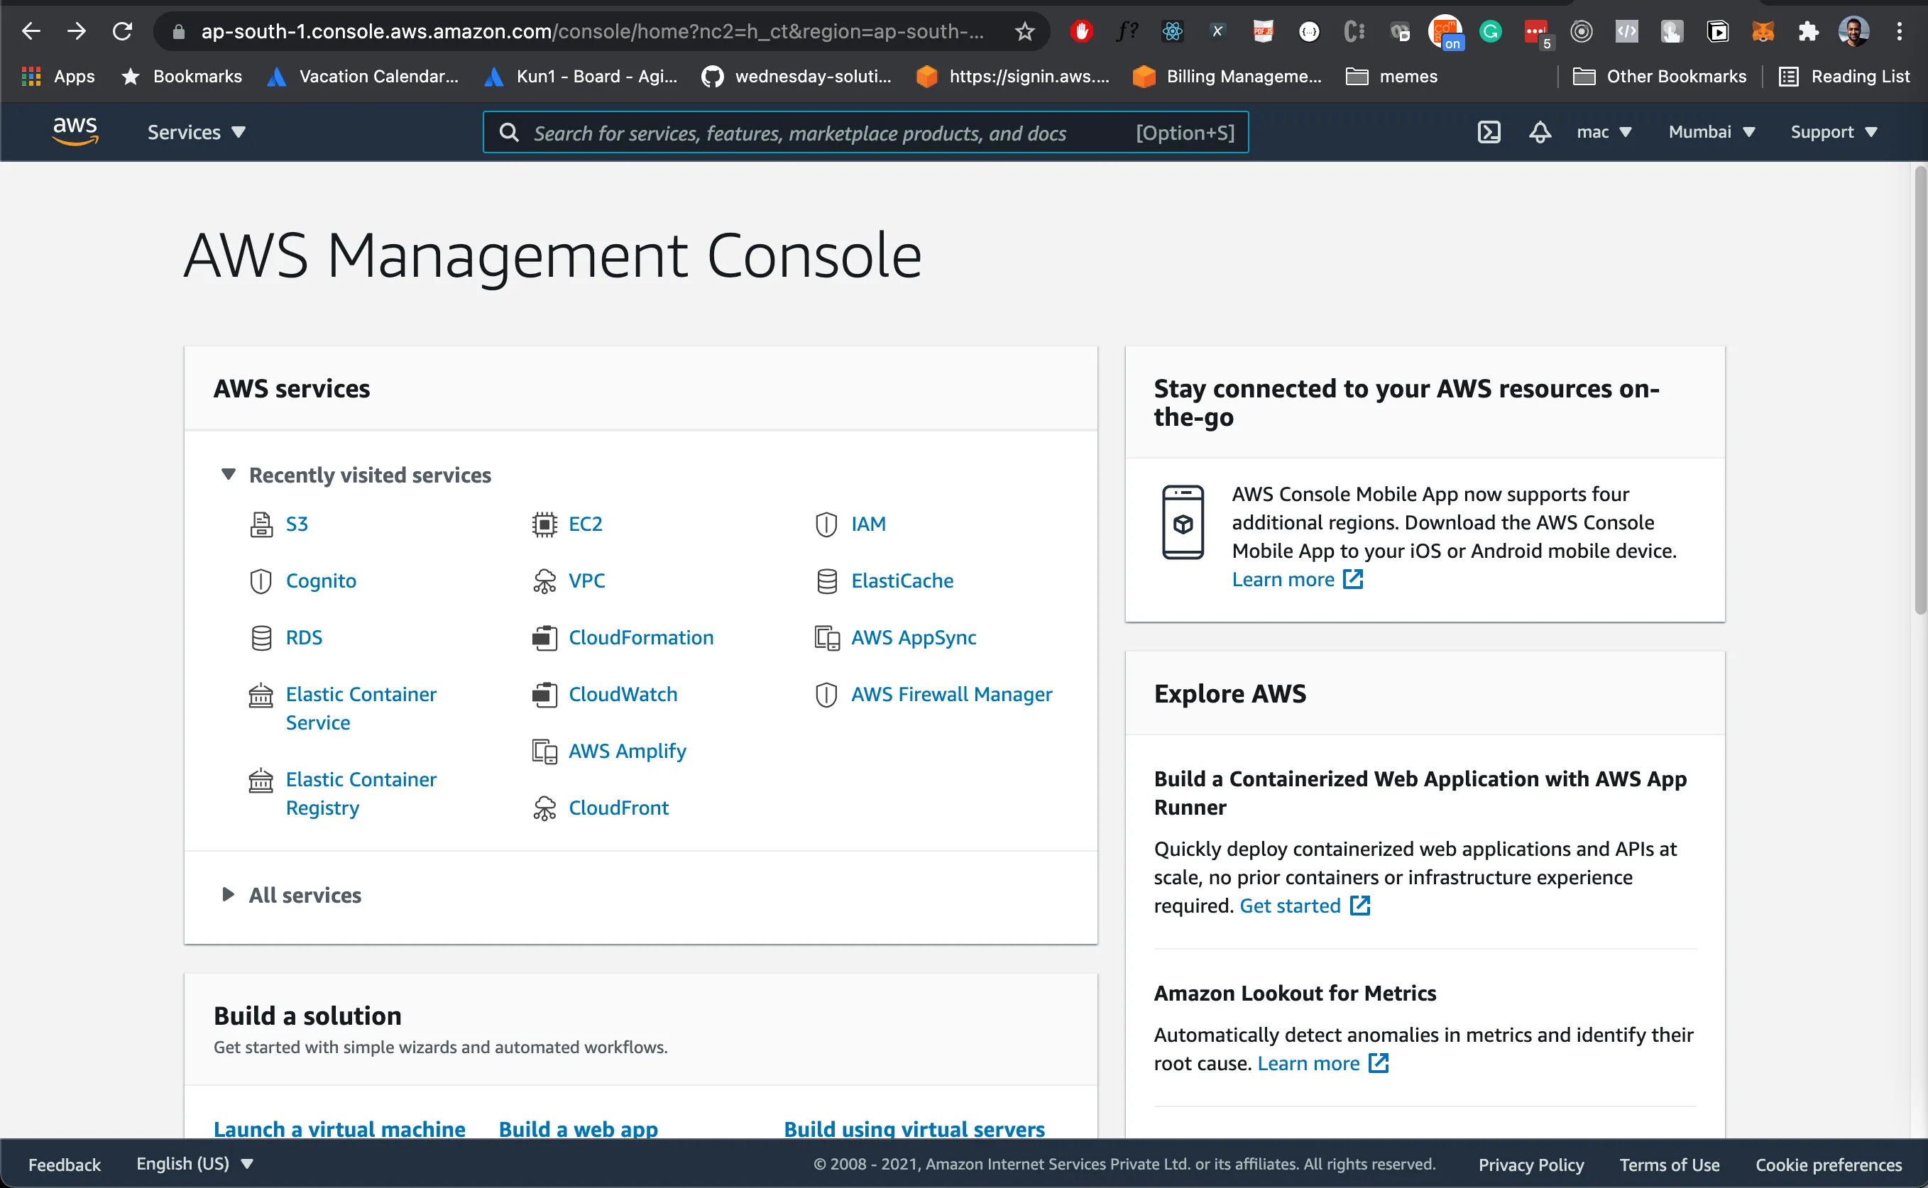The width and height of the screenshot is (1928, 1188).
Task: Open the CloudFormation service link
Action: pyautogui.click(x=640, y=637)
